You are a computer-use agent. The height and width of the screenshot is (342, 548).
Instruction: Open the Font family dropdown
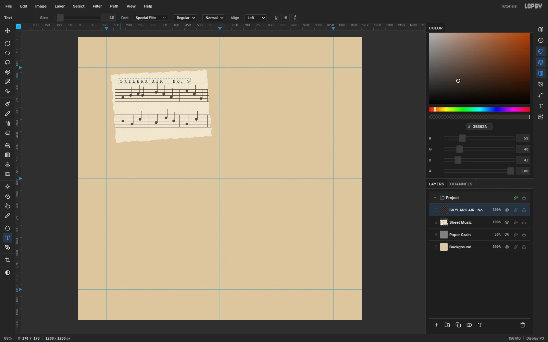[x=151, y=18]
